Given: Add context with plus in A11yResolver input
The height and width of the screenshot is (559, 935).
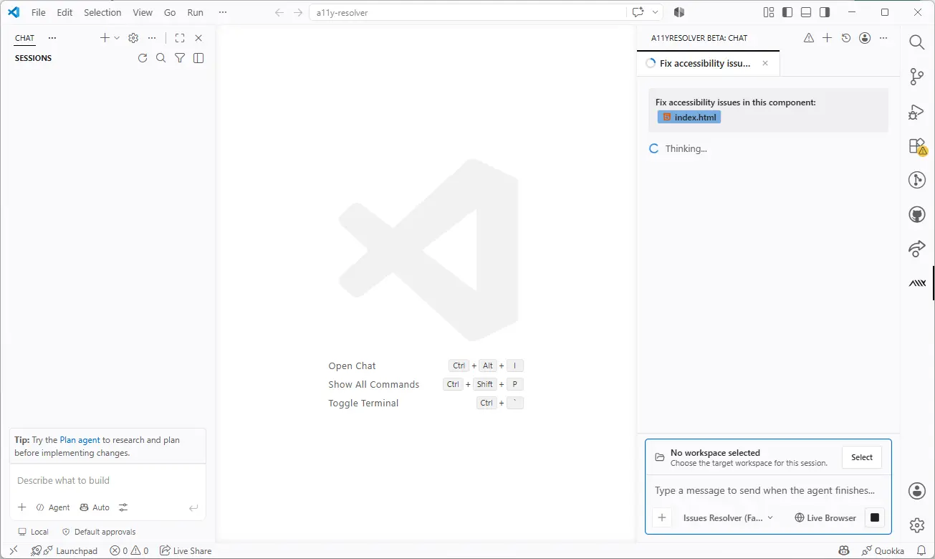Looking at the screenshot, I should point(662,517).
